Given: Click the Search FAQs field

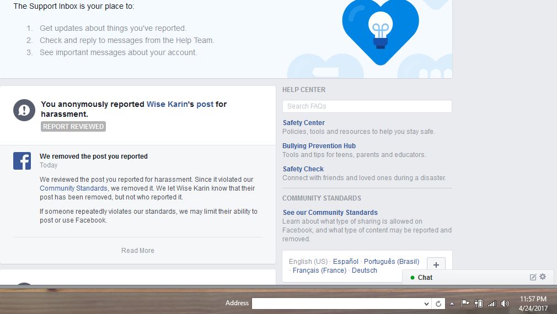Looking at the screenshot, I should 367,106.
